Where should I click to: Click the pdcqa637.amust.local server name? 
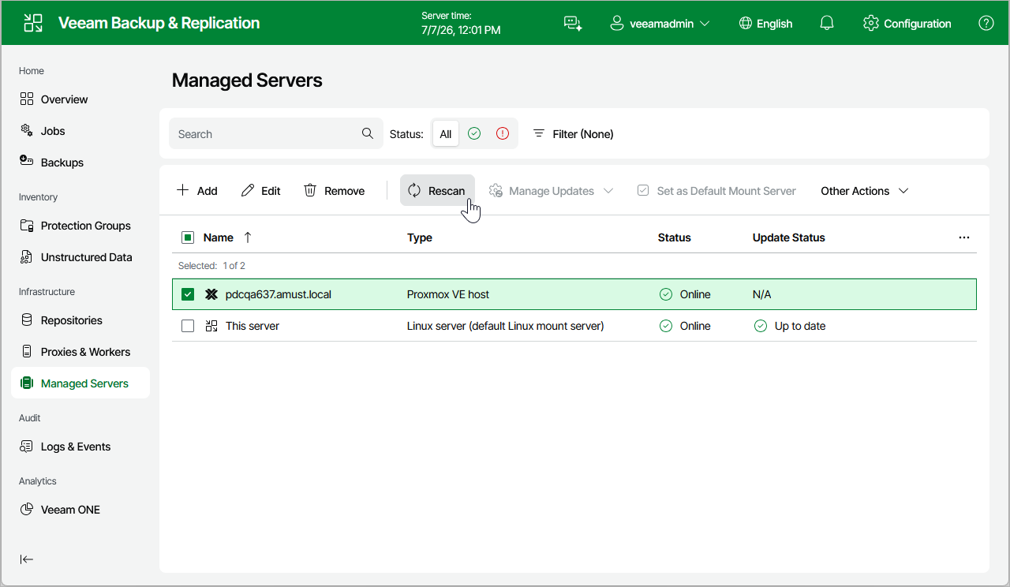[279, 294]
